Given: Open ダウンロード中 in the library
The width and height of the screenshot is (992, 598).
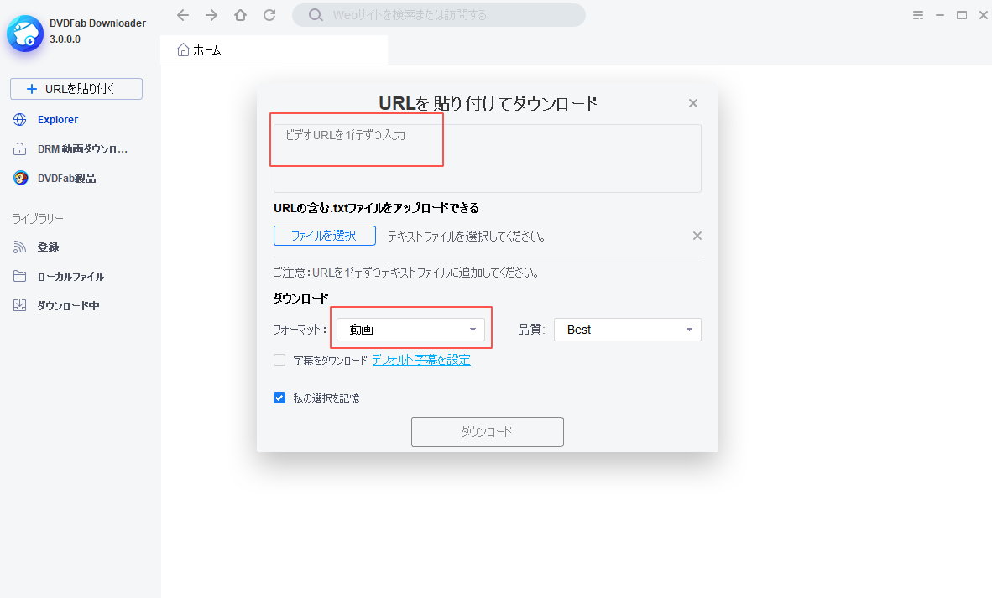Looking at the screenshot, I should (x=68, y=305).
